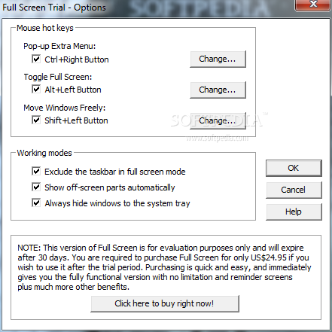This screenshot has height=332, width=332.
Task: Confirm settings with the OK button
Action: [x=294, y=168]
